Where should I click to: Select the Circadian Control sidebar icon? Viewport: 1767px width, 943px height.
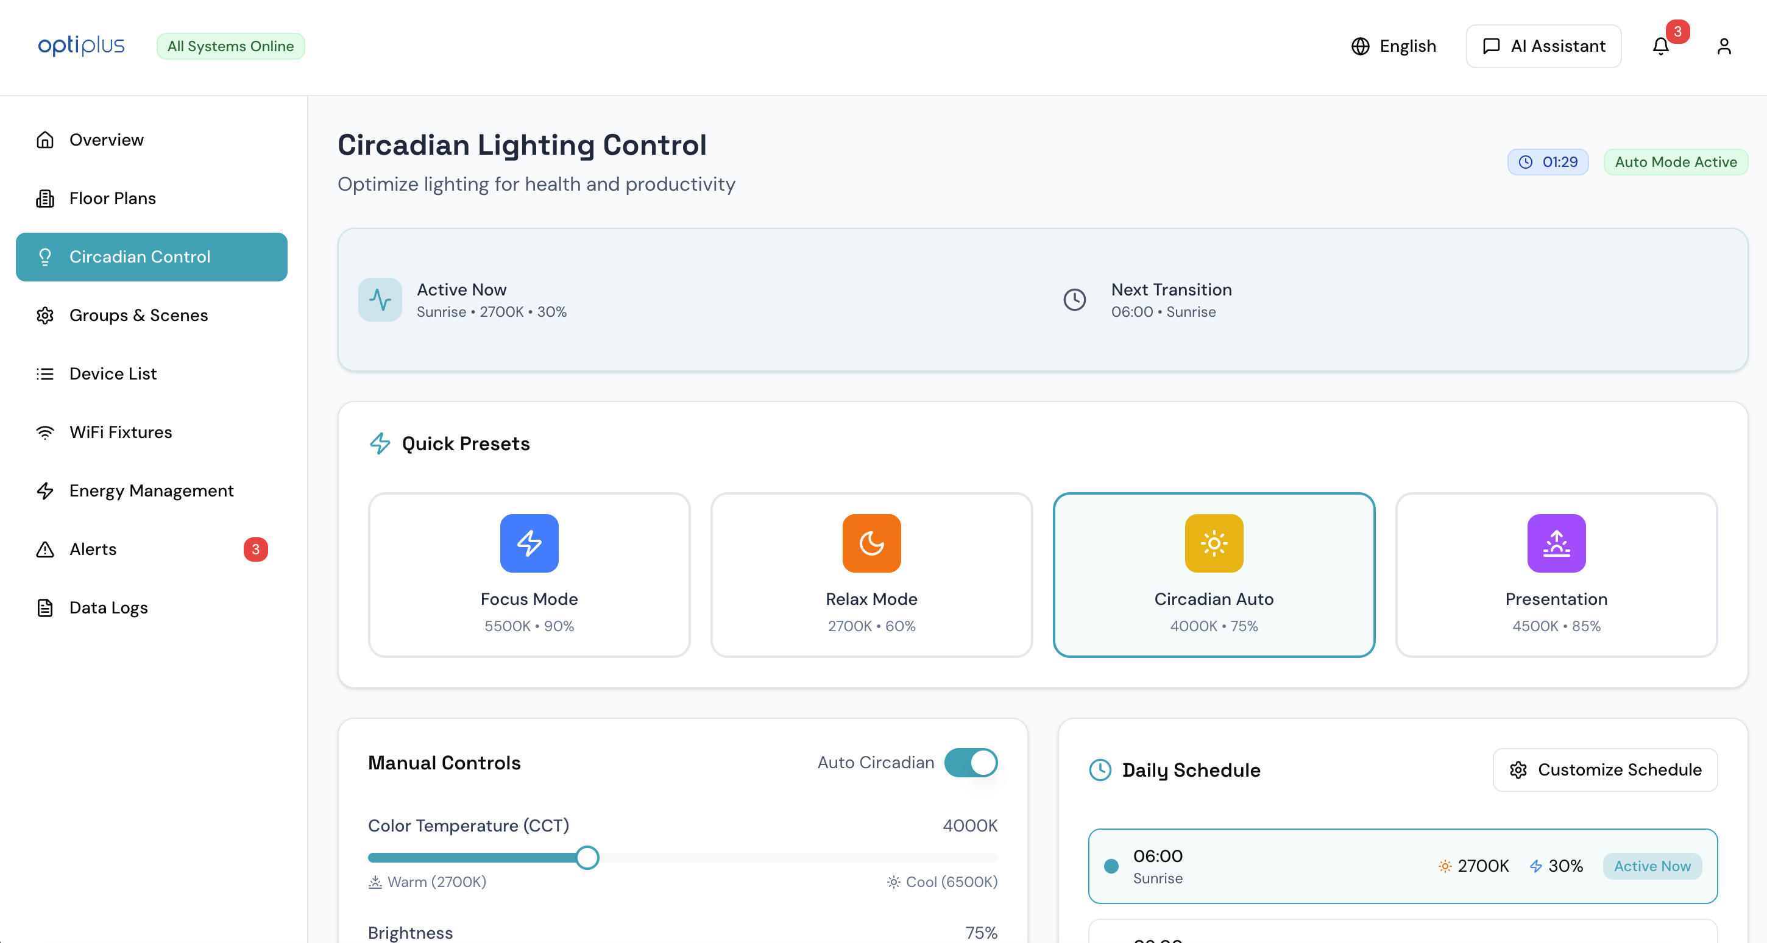pyautogui.click(x=44, y=256)
